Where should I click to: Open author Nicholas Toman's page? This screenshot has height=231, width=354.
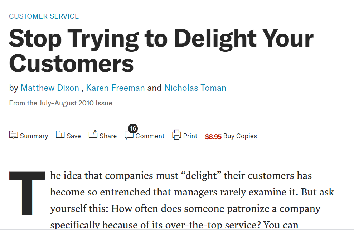point(195,88)
